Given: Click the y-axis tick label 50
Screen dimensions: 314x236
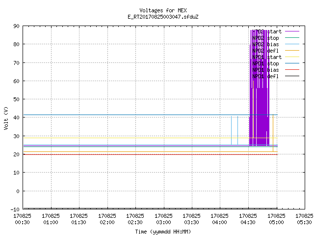Looking at the screenshot, I should tap(16, 99).
